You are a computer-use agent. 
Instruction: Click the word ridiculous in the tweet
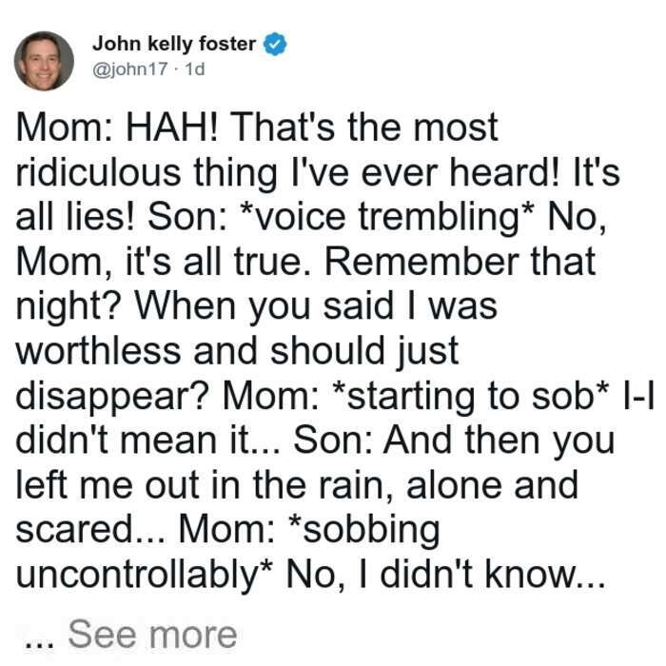98,172
